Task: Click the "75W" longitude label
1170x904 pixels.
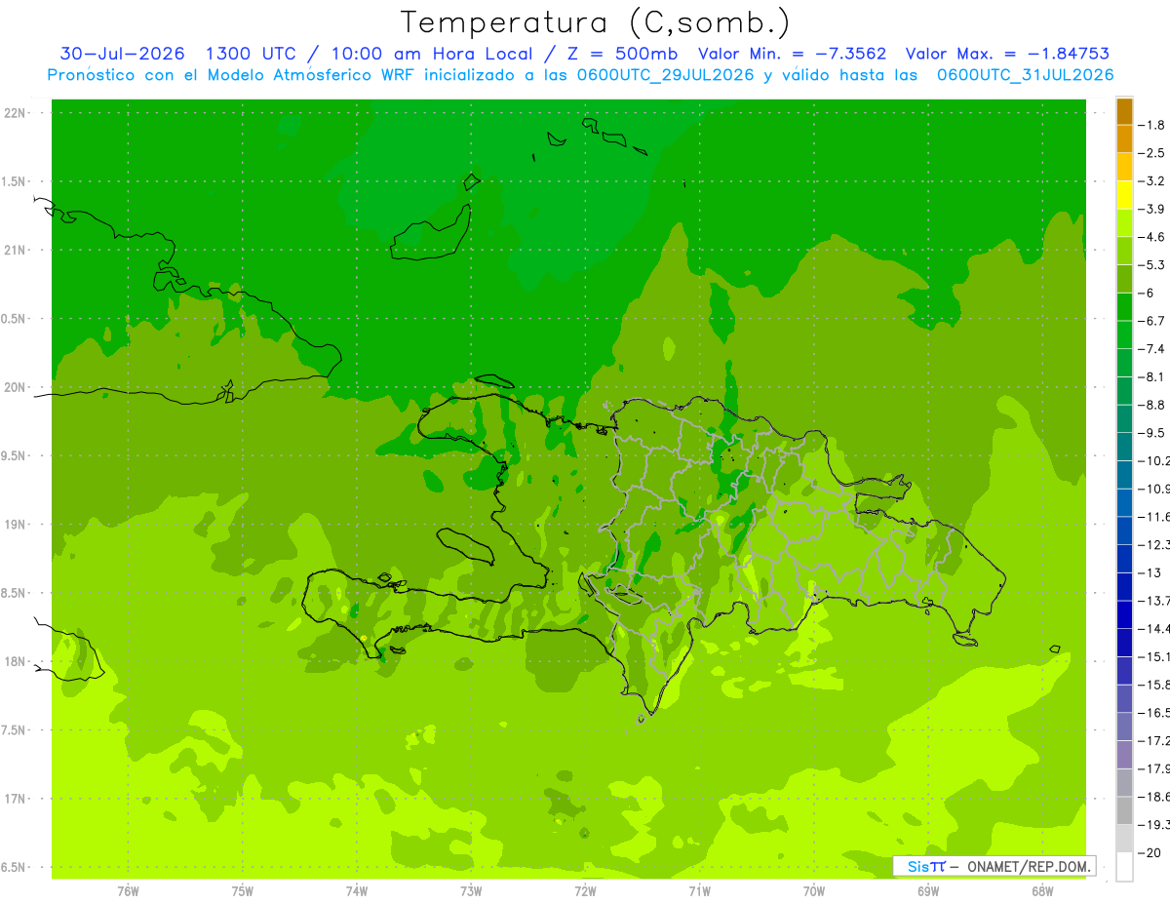Action: click(x=243, y=890)
